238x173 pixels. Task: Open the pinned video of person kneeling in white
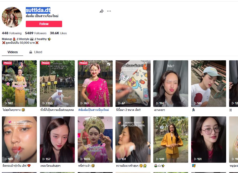pyautogui.click(x=57, y=83)
